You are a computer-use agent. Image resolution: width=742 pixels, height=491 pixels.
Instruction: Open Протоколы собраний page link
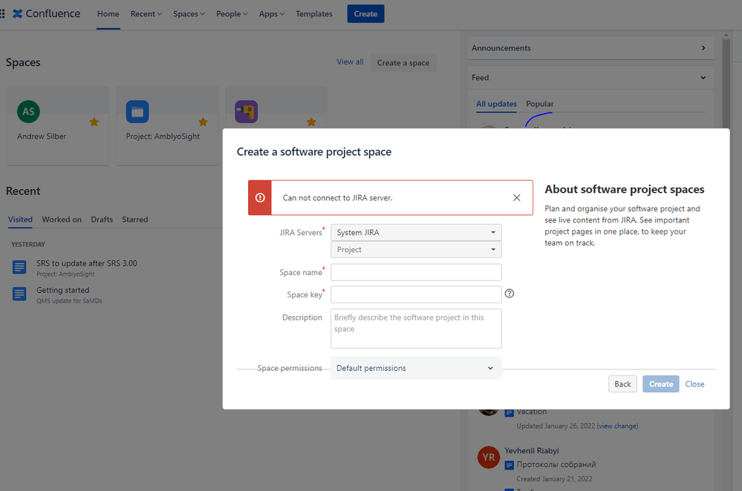coord(556,464)
